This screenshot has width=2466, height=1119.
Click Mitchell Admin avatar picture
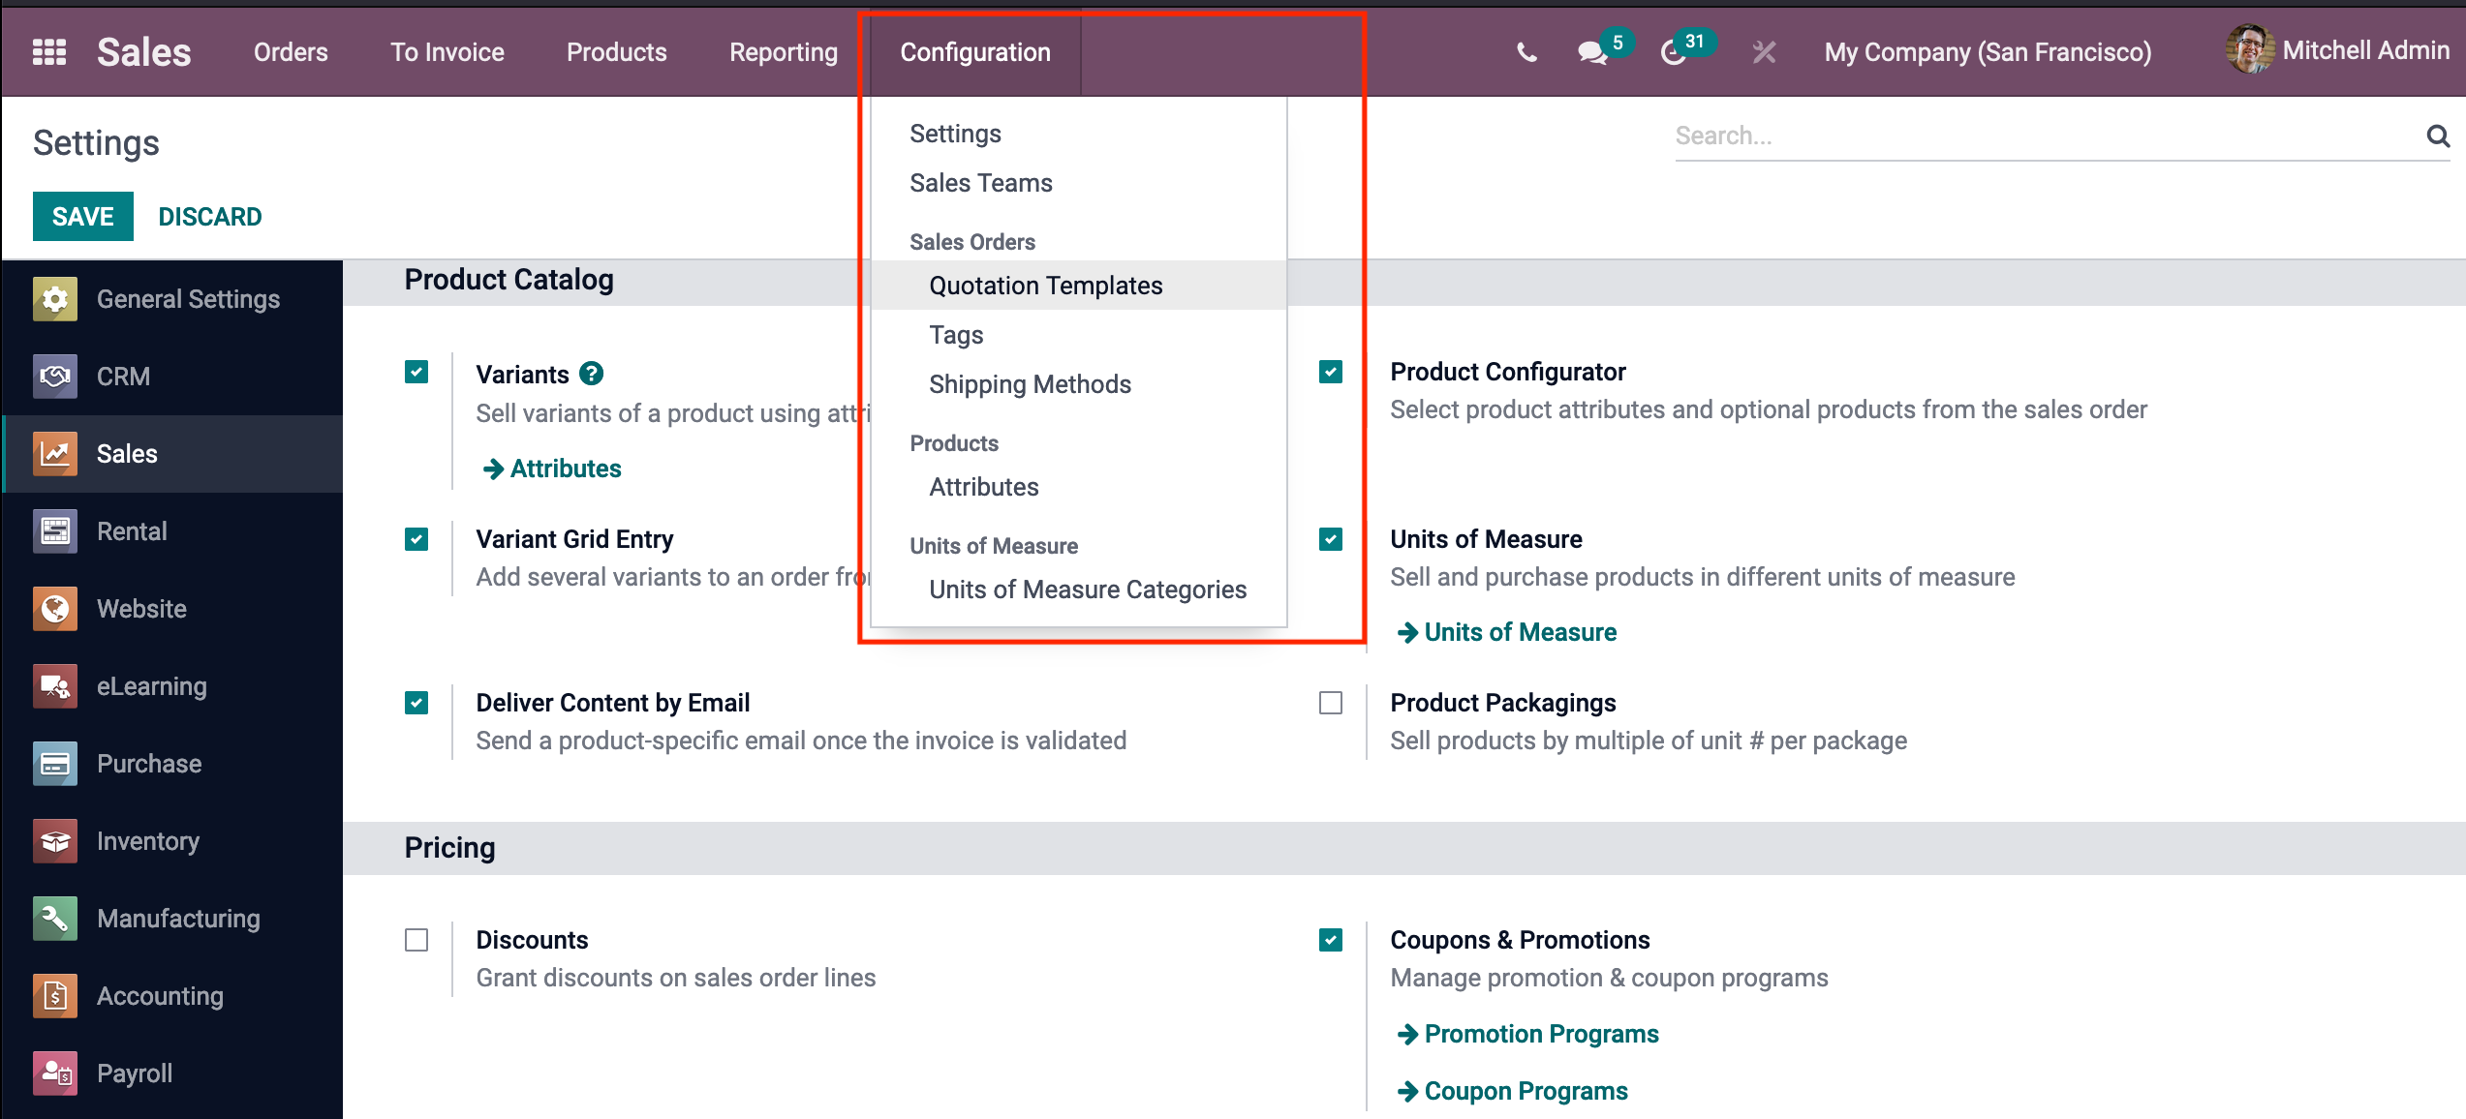[2248, 50]
